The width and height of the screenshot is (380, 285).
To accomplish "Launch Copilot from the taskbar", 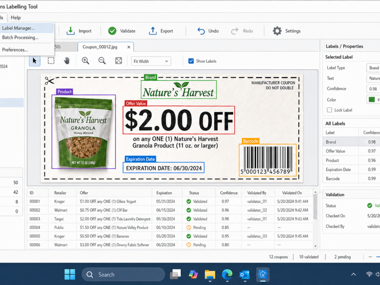I will click(x=193, y=275).
